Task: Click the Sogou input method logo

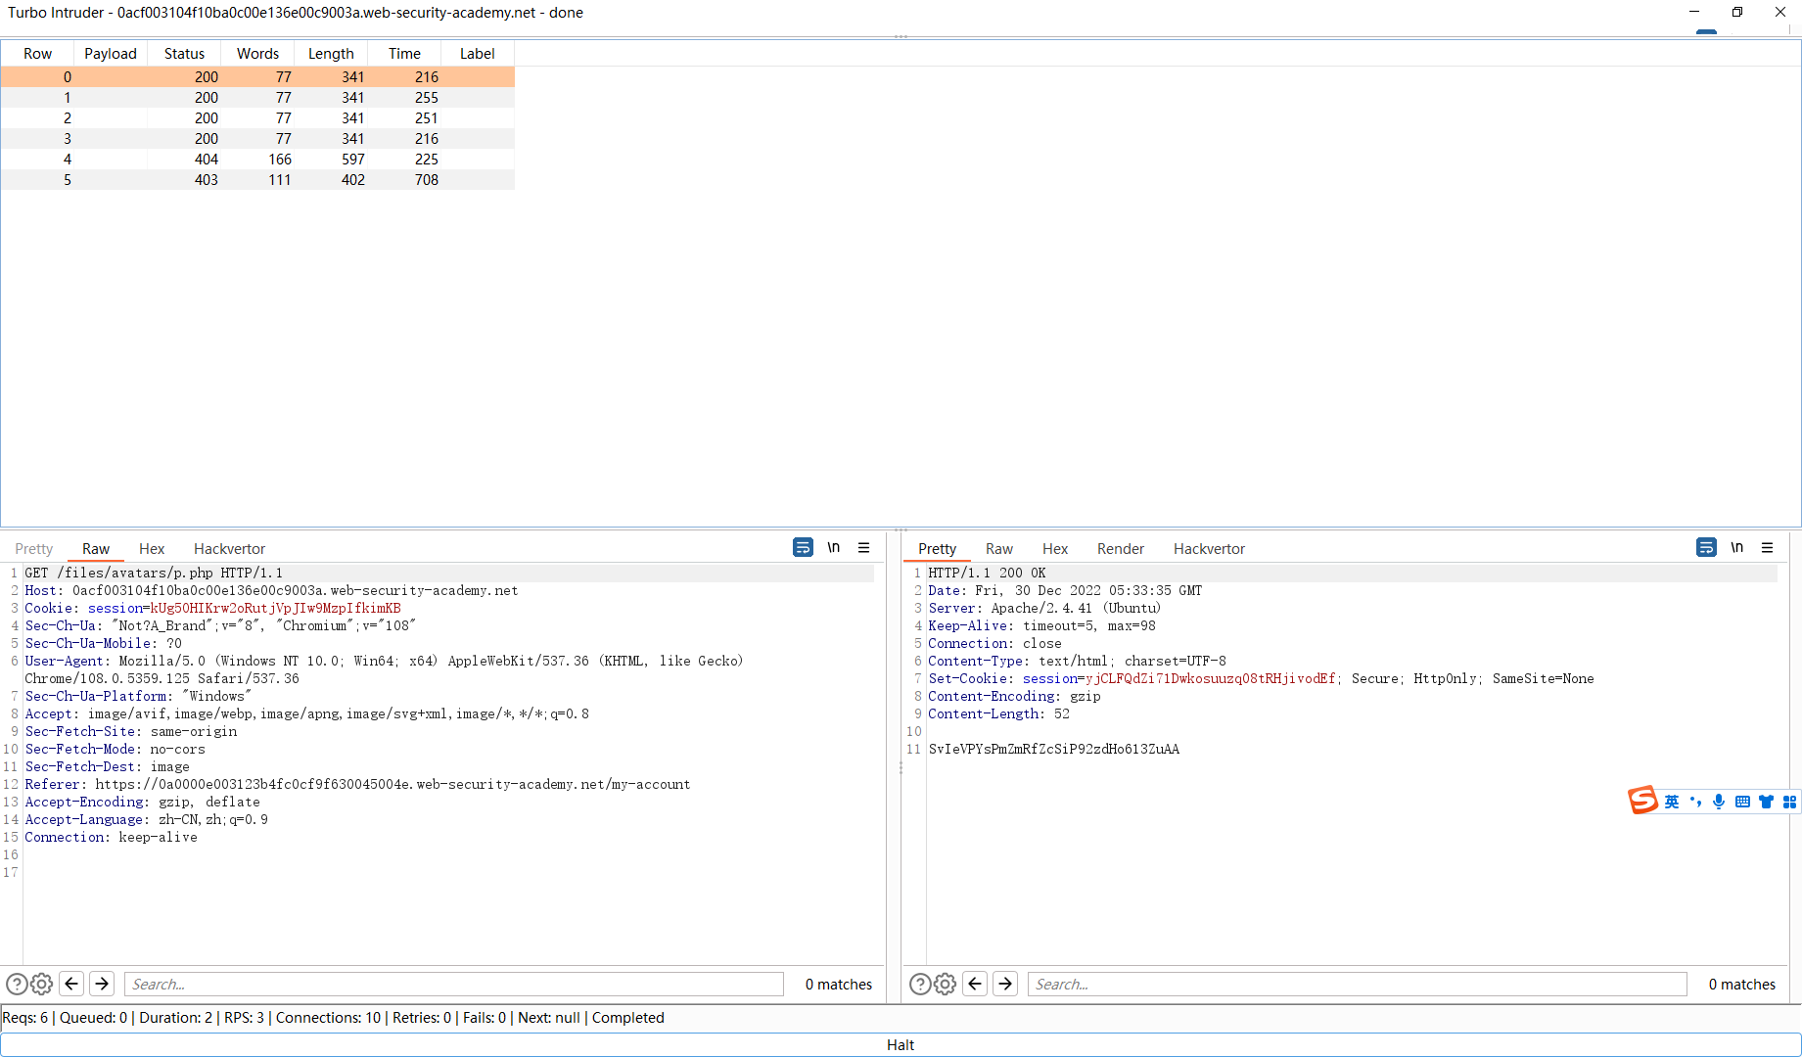Action: click(x=1643, y=801)
